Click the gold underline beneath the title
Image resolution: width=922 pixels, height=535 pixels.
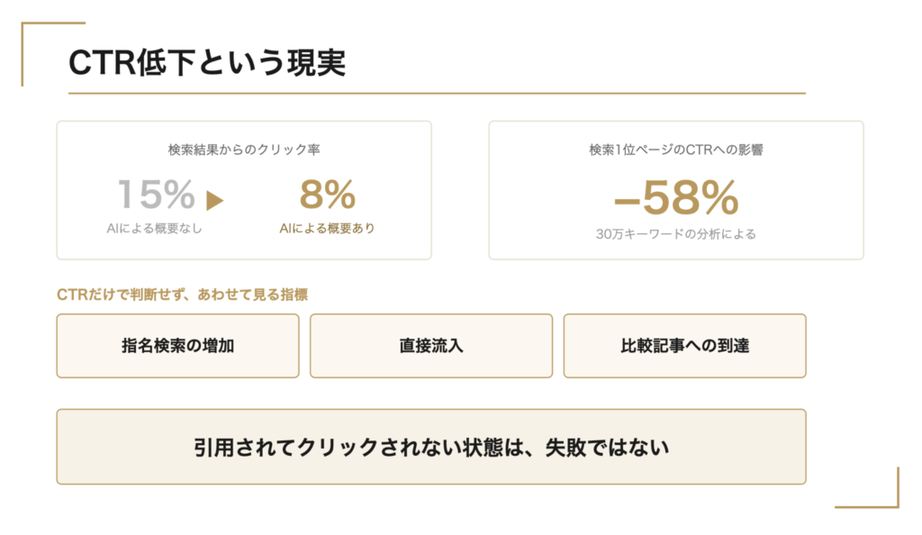coord(437,93)
